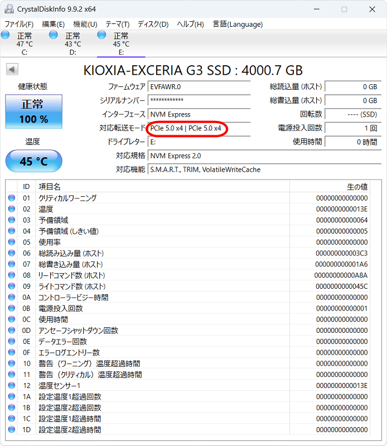Select raw value 000000000001A6
387x446 pixels.
click(x=341, y=264)
